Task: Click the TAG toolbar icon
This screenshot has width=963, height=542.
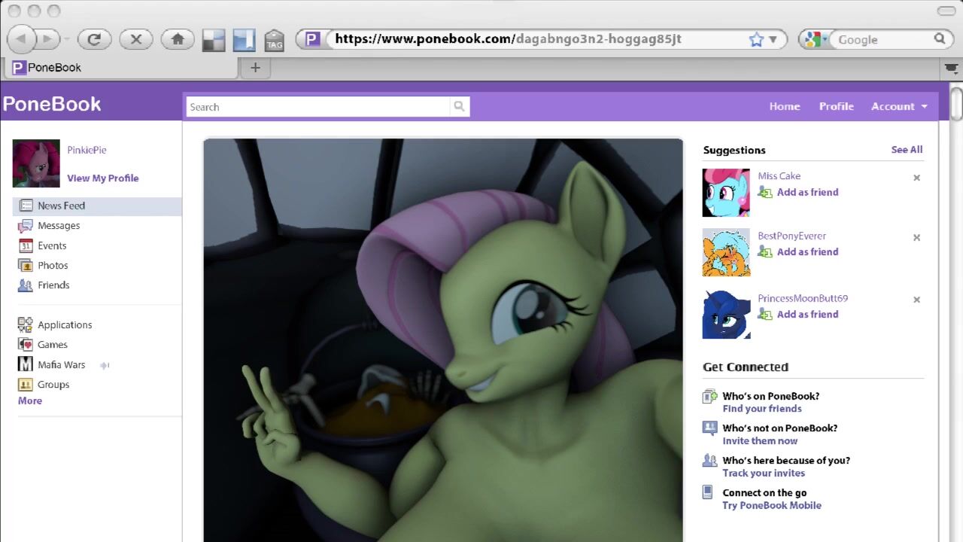Action: [x=274, y=40]
